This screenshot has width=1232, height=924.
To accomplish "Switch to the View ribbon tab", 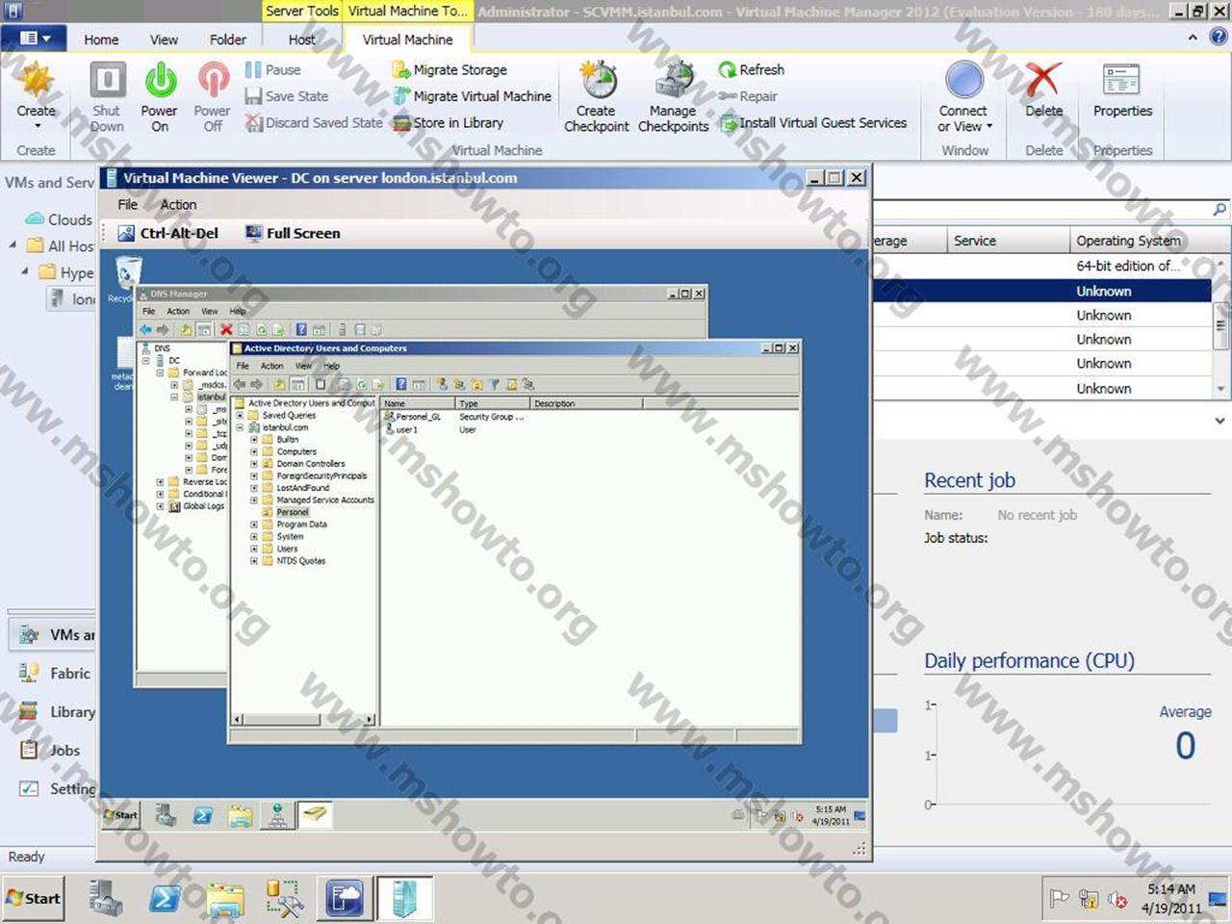I will 164,39.
